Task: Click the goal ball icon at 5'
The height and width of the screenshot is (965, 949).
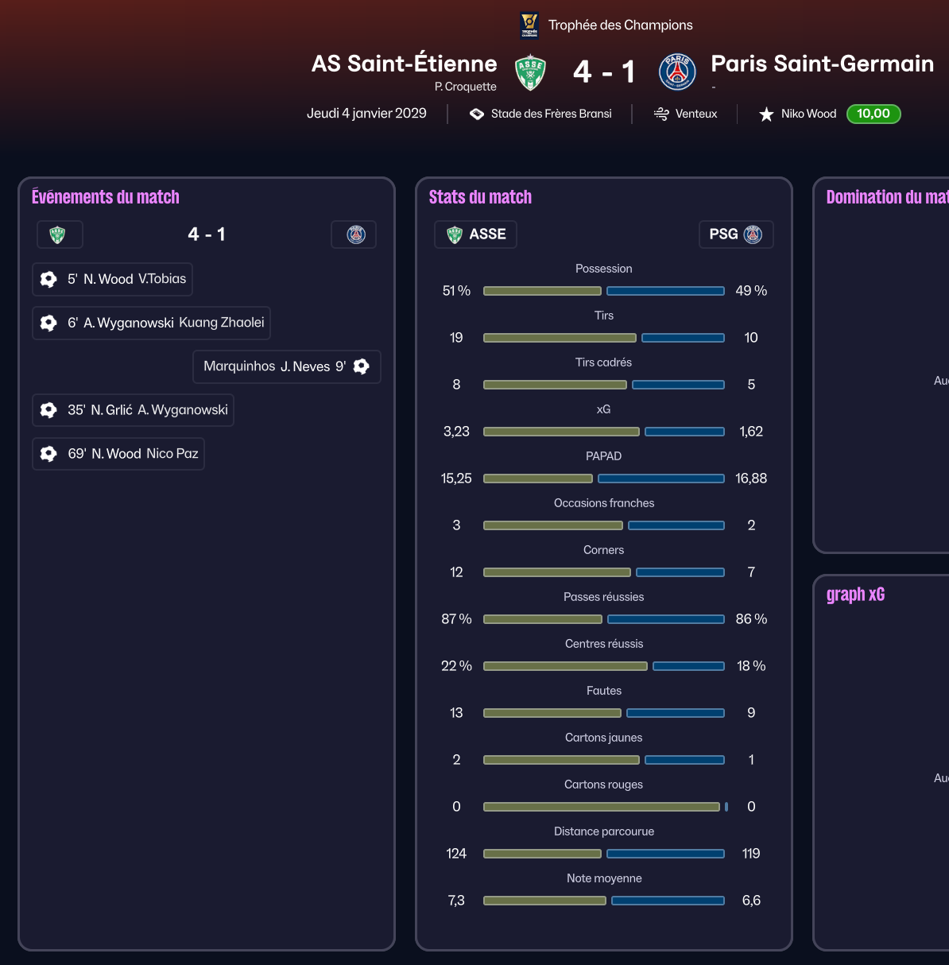Action: (x=48, y=279)
